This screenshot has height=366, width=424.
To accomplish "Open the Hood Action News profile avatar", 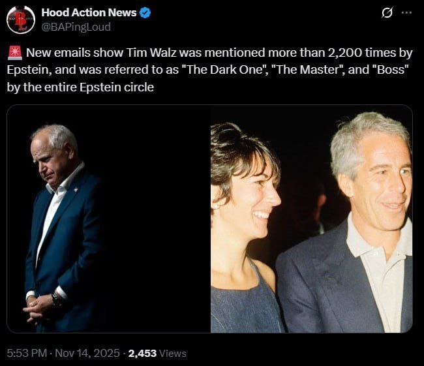I will 21,20.
